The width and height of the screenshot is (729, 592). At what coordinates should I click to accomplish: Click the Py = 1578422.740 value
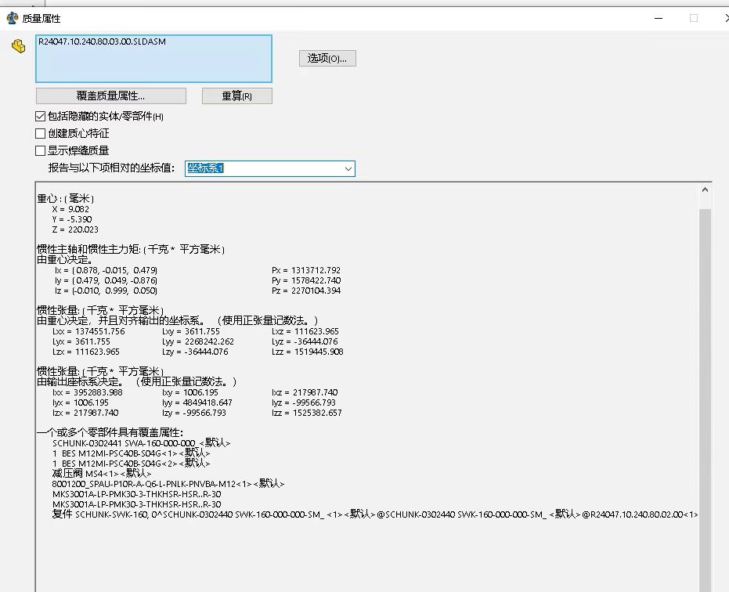[x=306, y=280]
